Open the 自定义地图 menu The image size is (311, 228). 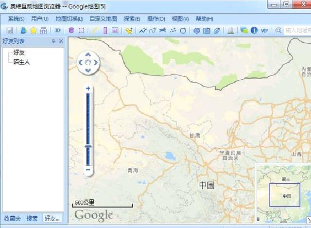coord(103,19)
